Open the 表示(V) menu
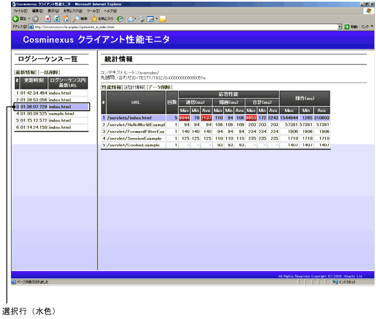The height and width of the screenshot is (319, 376). [x=53, y=11]
